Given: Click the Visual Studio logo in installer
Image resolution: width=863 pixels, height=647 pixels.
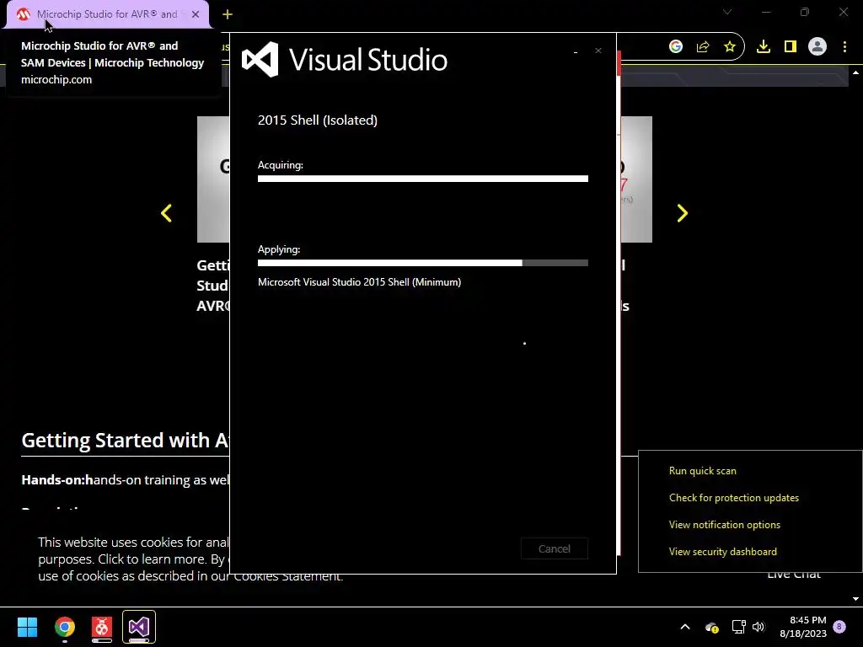Looking at the screenshot, I should (x=260, y=60).
